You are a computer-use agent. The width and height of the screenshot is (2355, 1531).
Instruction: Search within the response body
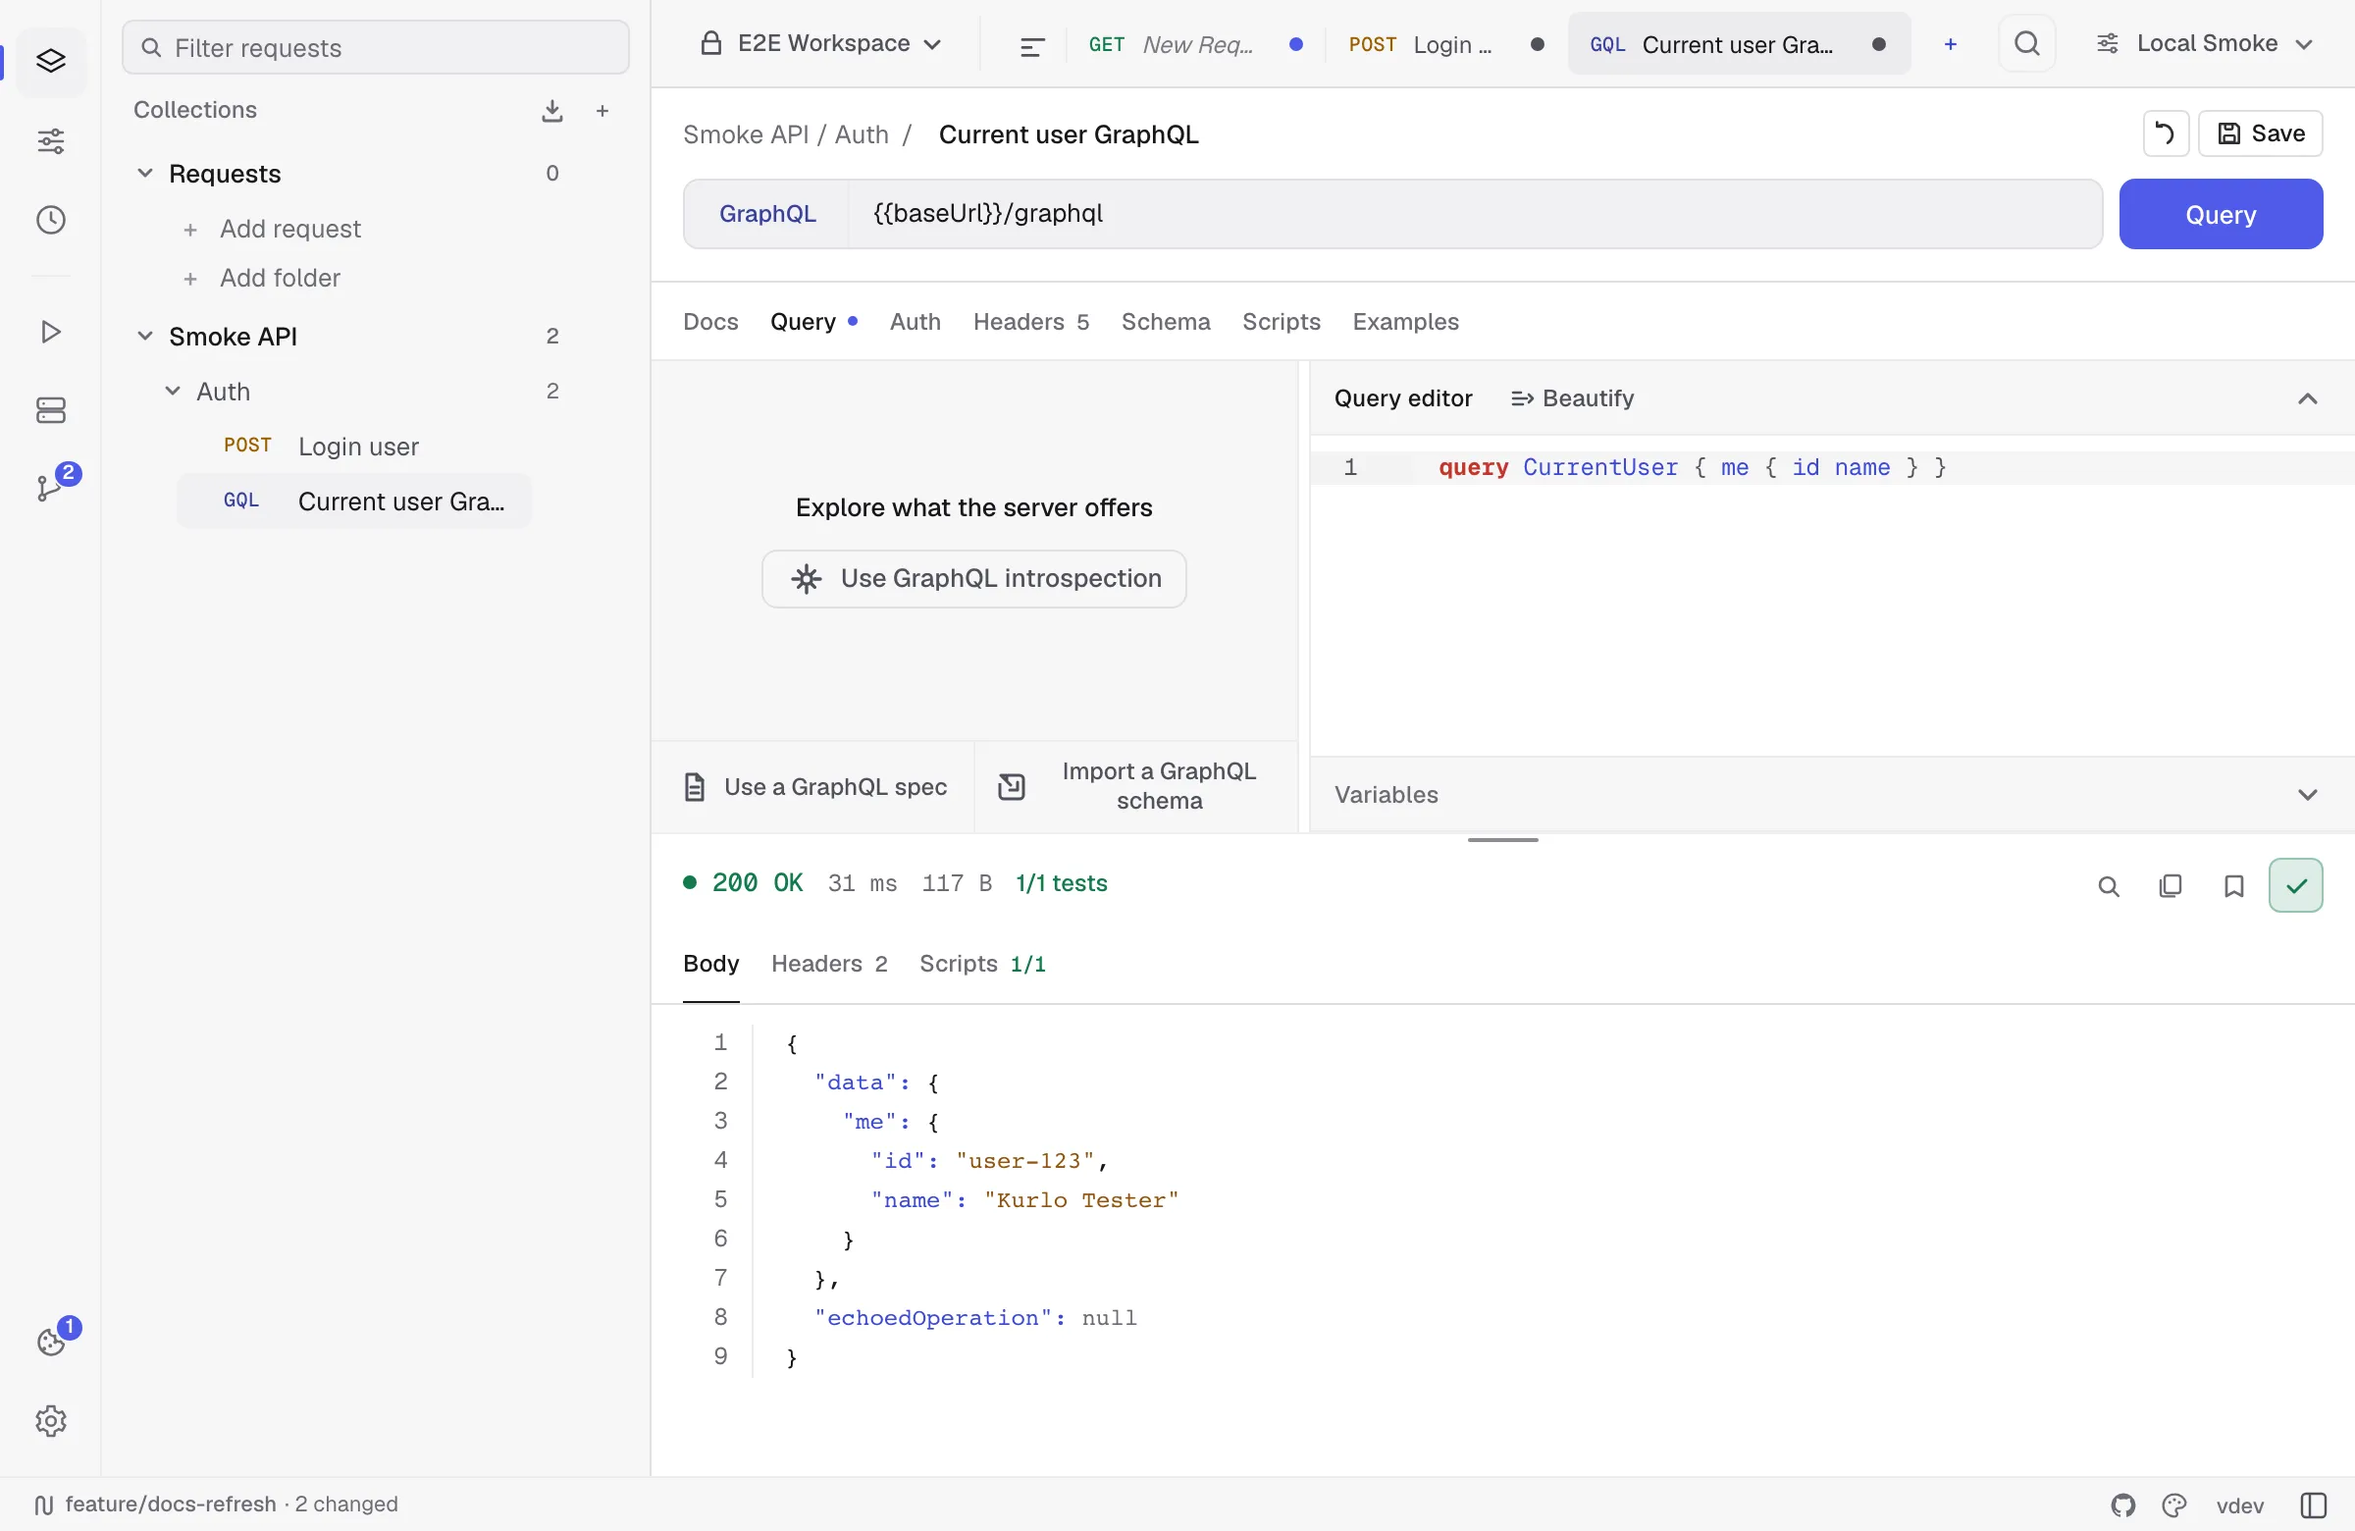[2109, 887]
